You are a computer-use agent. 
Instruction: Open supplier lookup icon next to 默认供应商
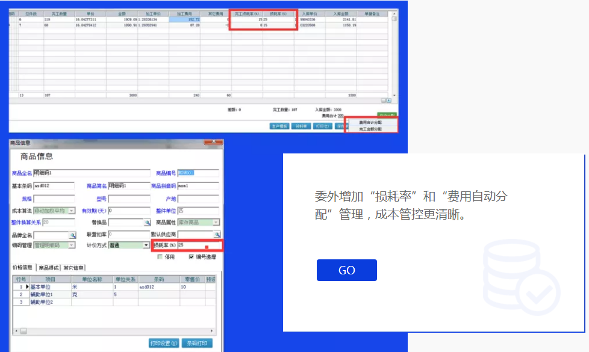pyautogui.click(x=217, y=235)
